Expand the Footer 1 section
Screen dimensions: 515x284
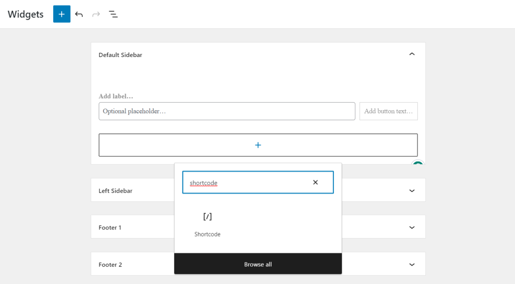click(412, 227)
